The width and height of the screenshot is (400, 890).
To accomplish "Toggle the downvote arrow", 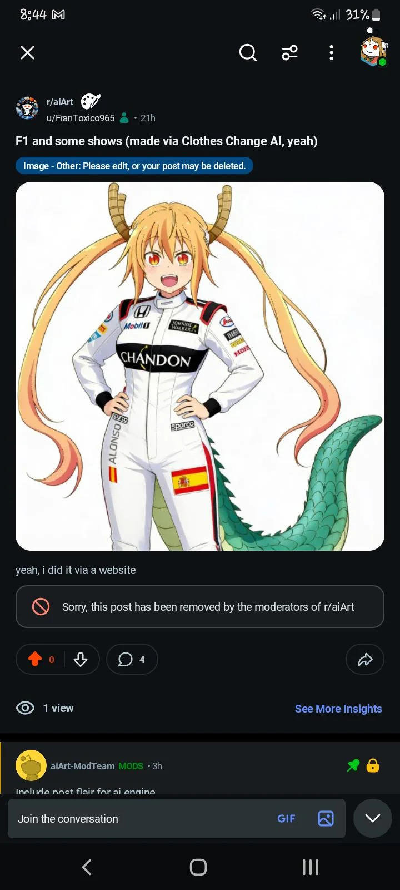I will tap(81, 659).
